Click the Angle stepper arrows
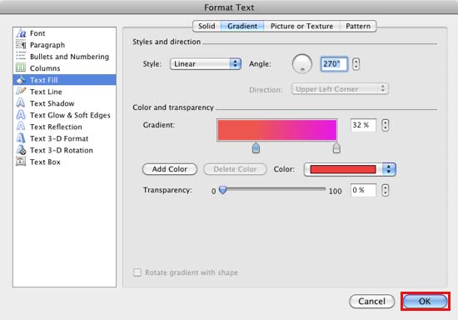Screen dimensions: 458x320 pyautogui.click(x=356, y=63)
